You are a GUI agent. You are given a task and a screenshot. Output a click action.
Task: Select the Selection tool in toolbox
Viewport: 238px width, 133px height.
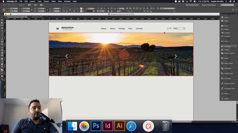(2, 18)
